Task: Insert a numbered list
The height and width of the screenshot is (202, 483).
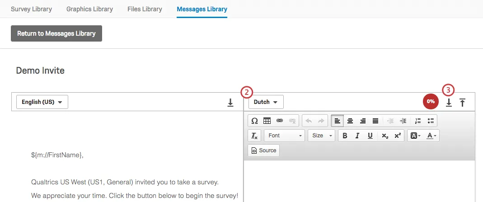Action: [x=417, y=121]
